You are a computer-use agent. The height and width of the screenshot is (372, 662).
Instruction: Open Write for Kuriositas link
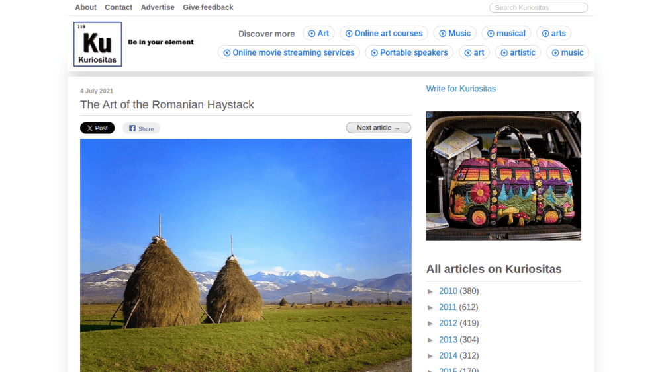click(x=461, y=89)
